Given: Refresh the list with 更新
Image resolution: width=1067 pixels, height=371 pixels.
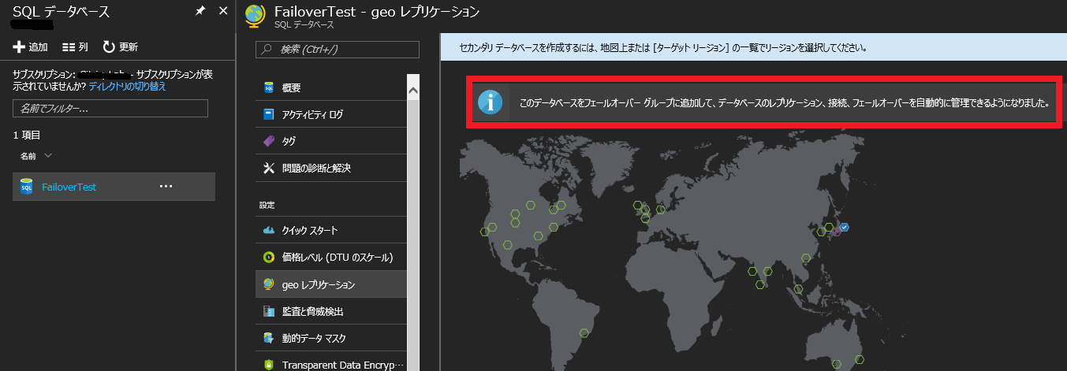Looking at the screenshot, I should pos(120,47).
